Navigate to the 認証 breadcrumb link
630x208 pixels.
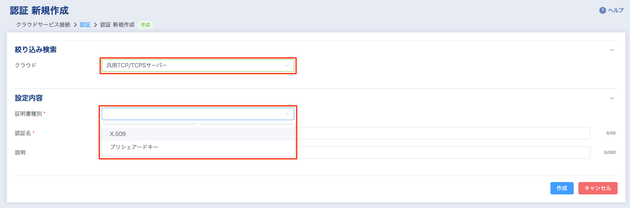pyautogui.click(x=85, y=25)
